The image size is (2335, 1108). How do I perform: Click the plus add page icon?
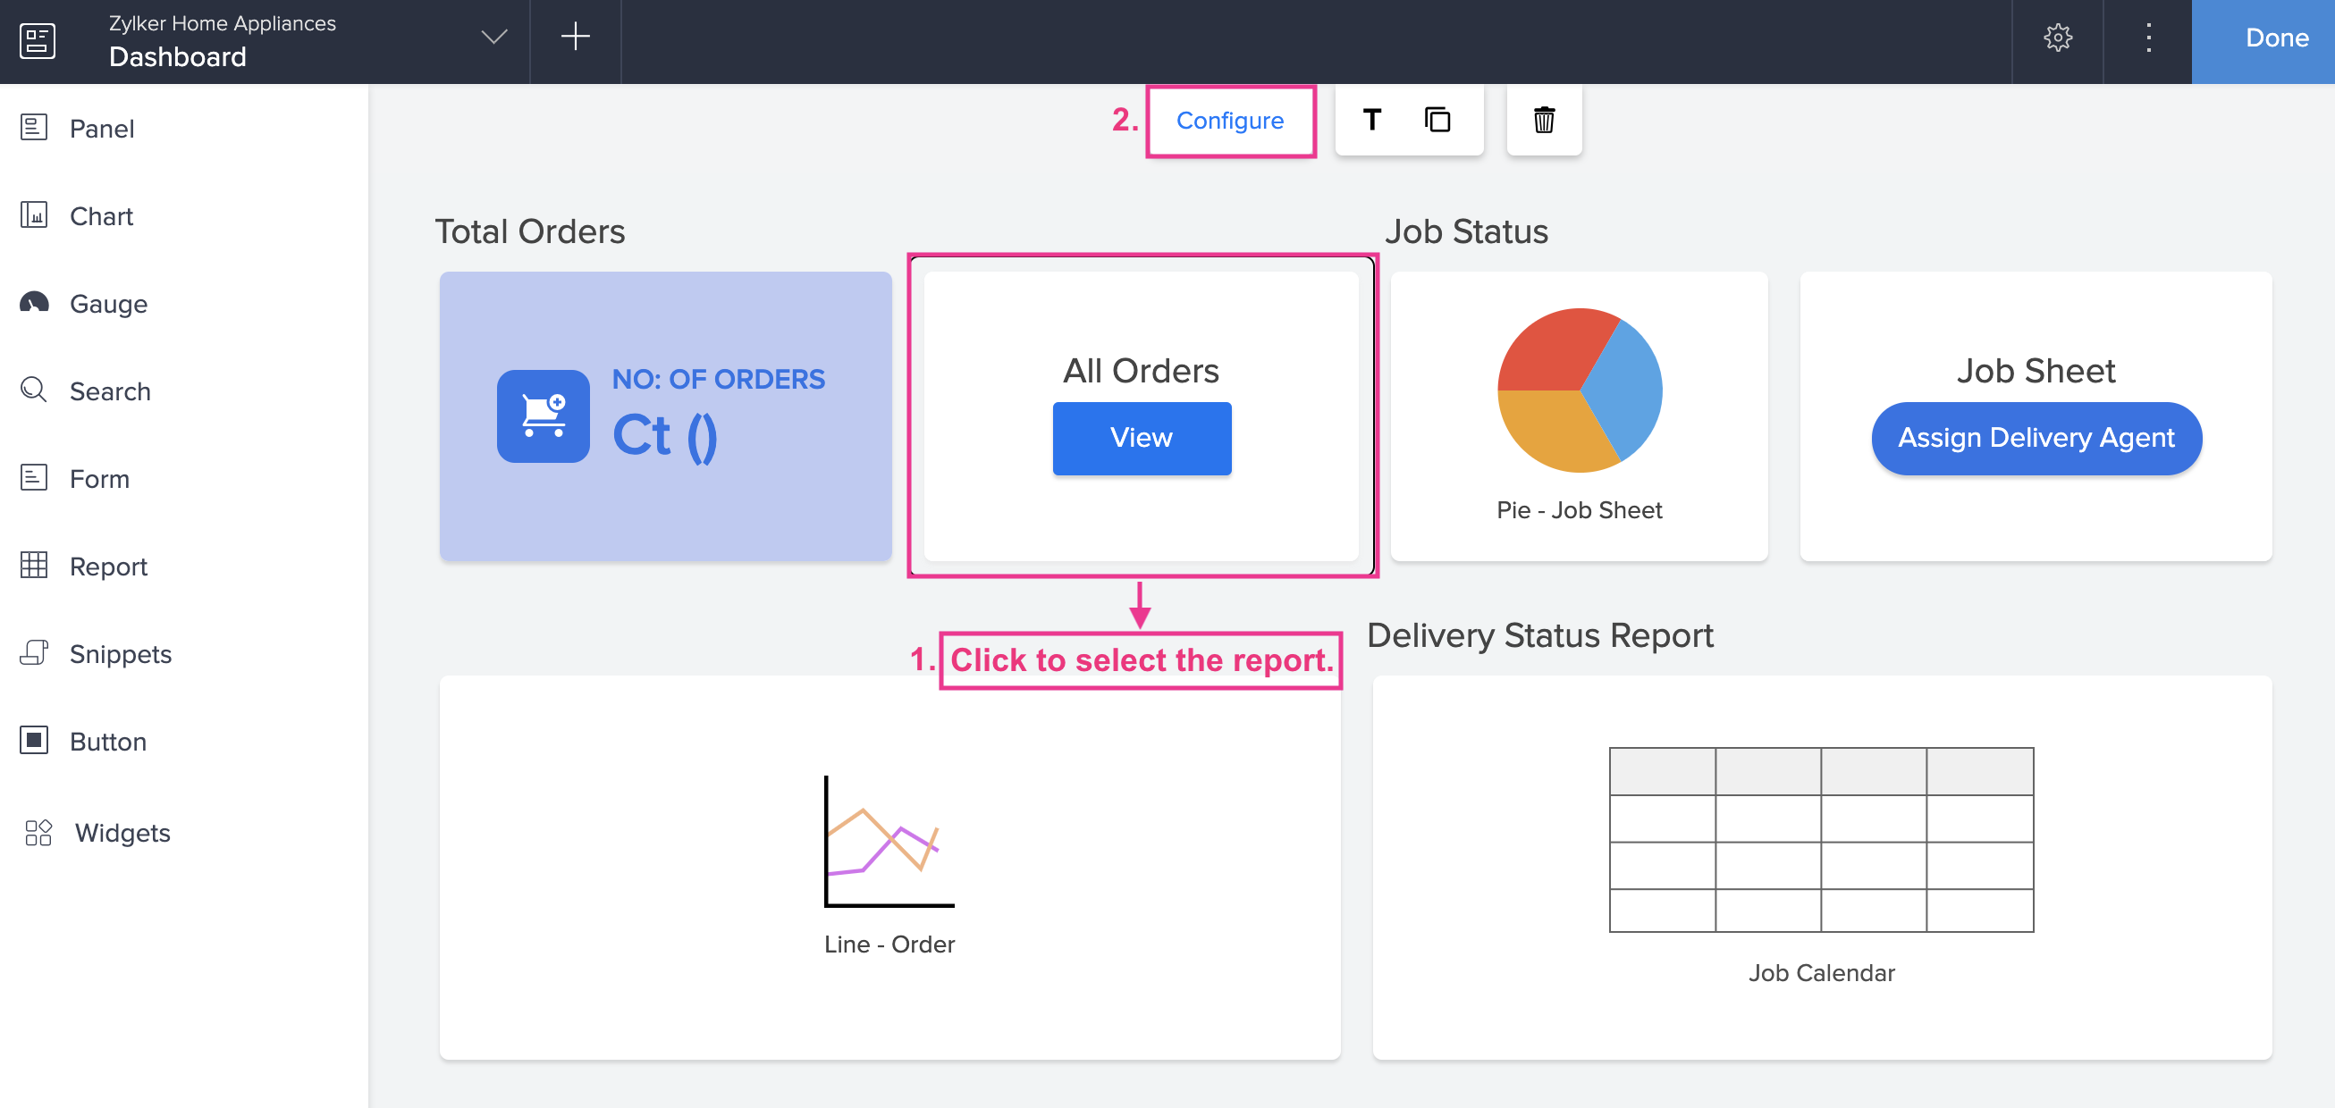[x=575, y=38]
